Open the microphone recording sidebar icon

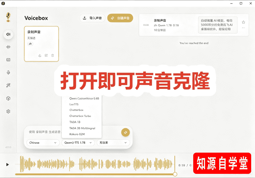tap(8, 72)
